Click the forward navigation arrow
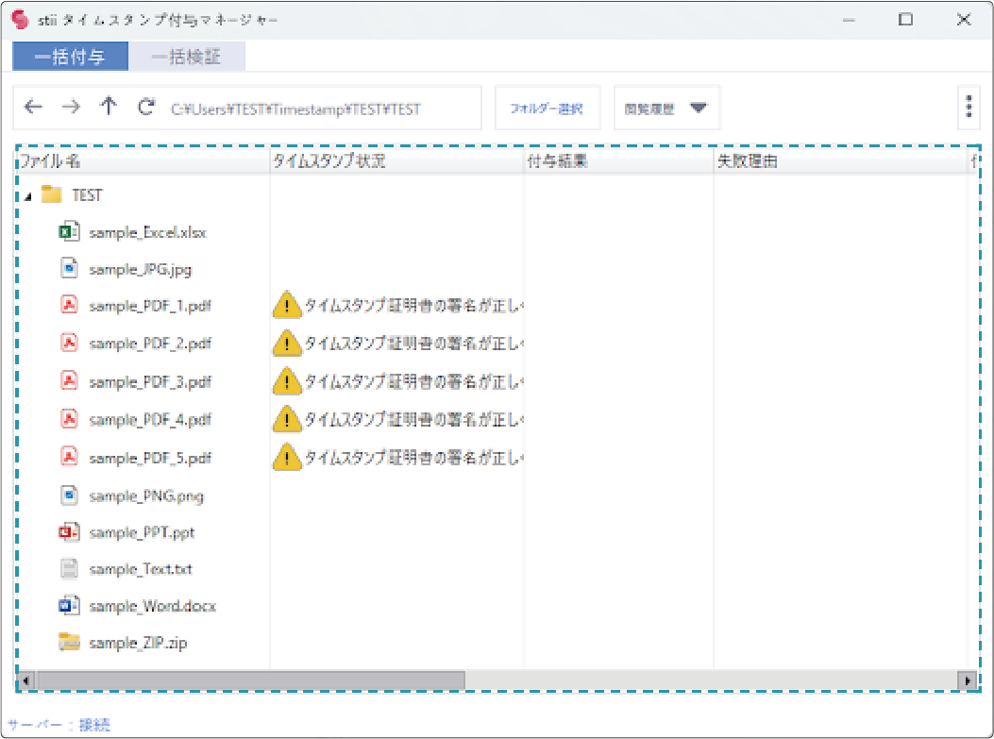Viewport: 994px width, 739px height. click(x=71, y=108)
